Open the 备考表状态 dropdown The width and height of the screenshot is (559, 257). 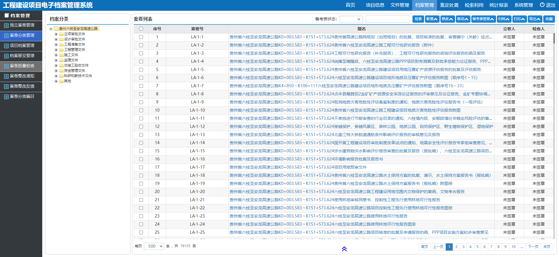coord(351,19)
